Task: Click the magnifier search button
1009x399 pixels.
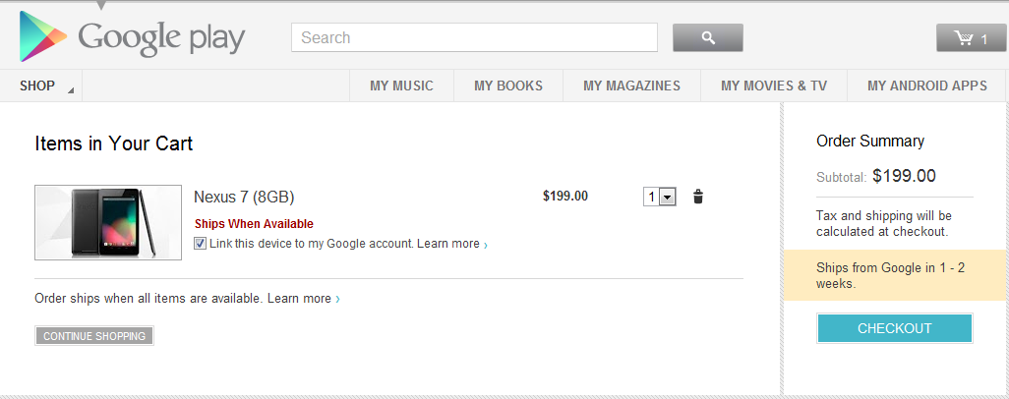Action: pyautogui.click(x=708, y=38)
